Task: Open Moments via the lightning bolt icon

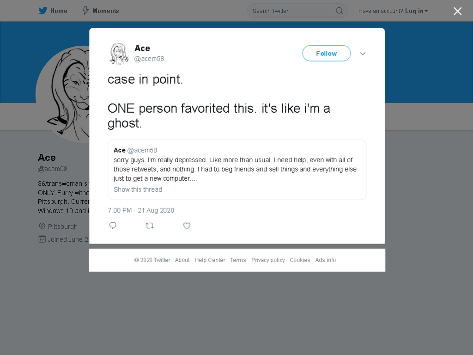Action: [85, 11]
